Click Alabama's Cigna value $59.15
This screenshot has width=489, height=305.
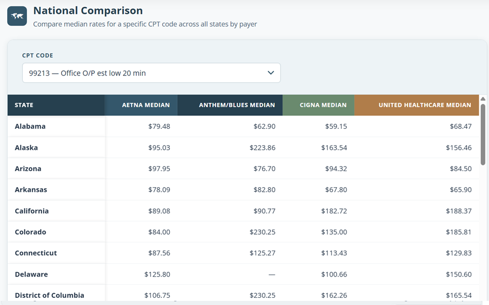click(336, 126)
